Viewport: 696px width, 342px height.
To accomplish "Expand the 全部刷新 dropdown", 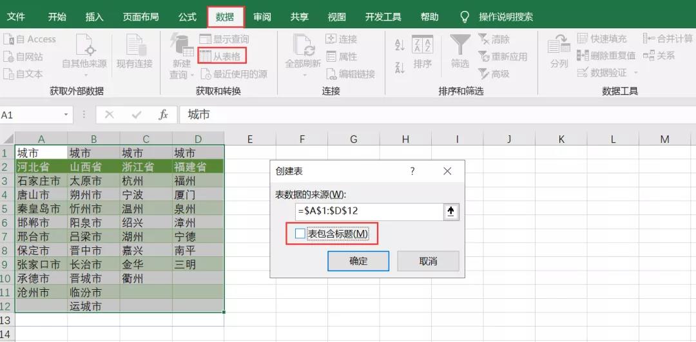I will point(304,75).
